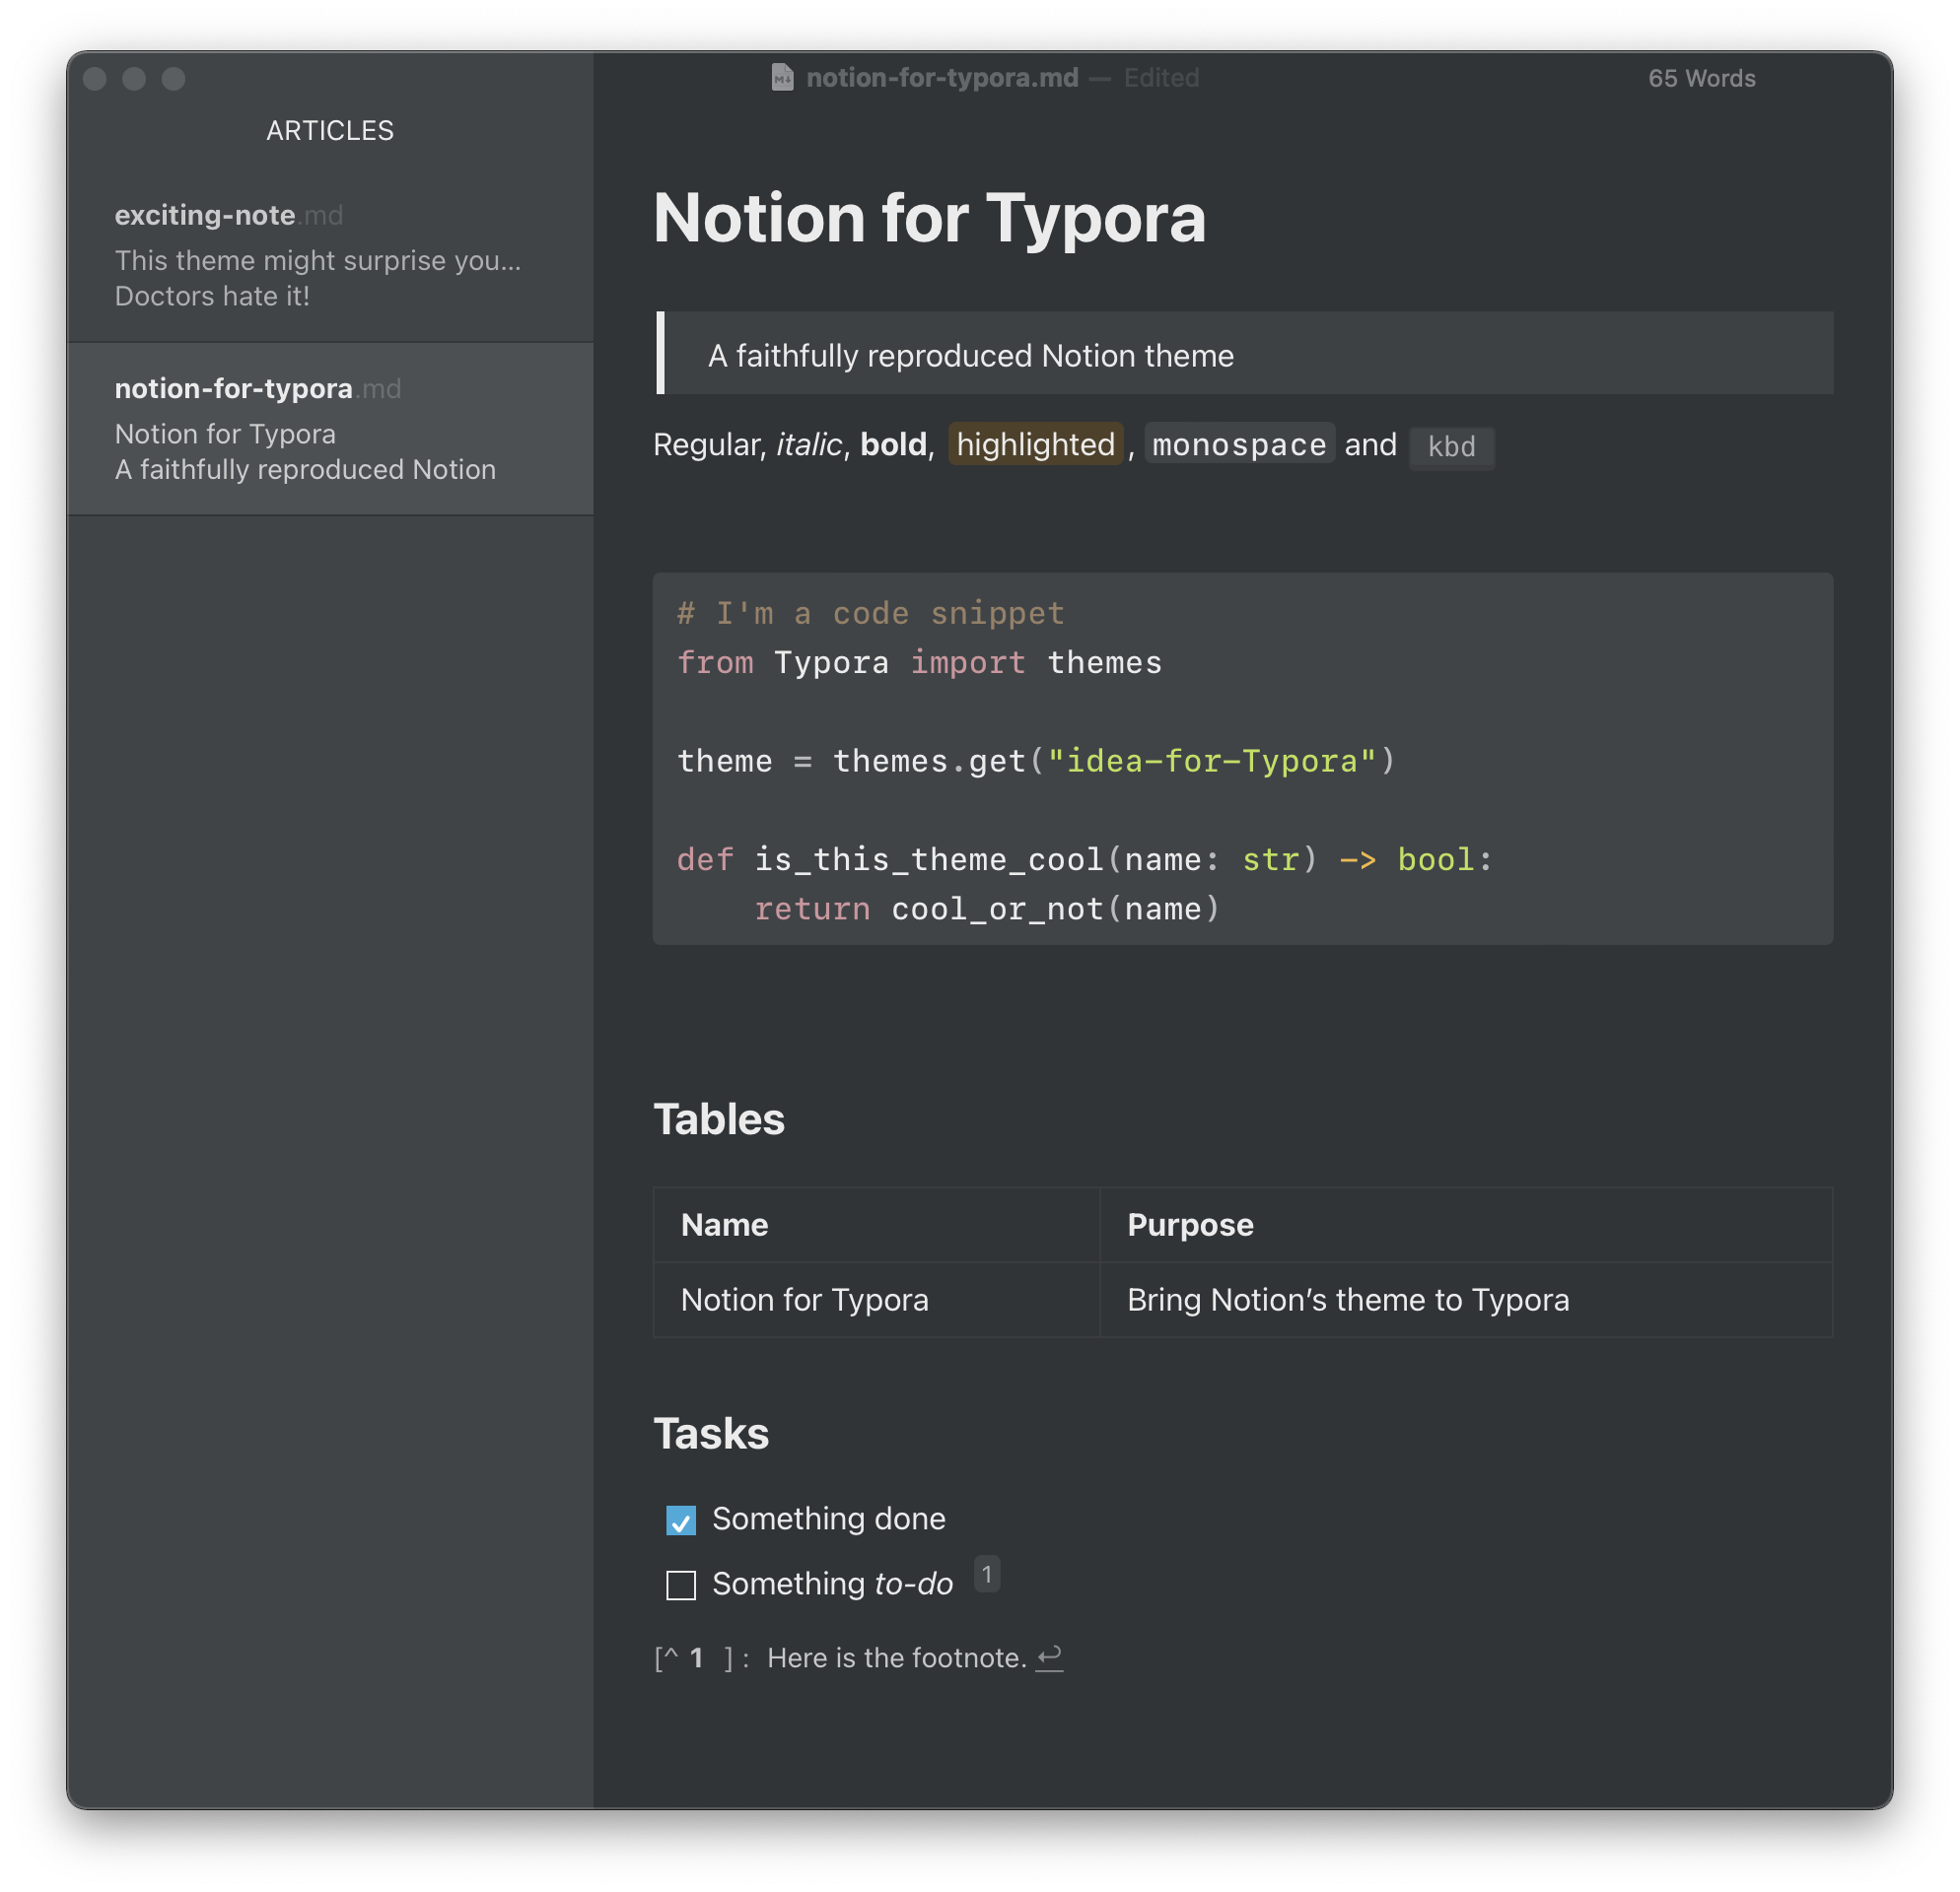Click the Bring Notion's theme to Typora cell
This screenshot has height=1892, width=1960.
1466,1301
